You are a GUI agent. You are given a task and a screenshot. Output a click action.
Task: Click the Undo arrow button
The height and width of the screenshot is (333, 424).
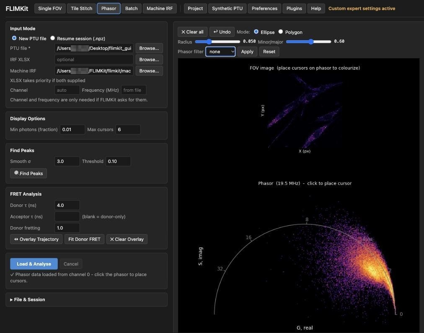(x=222, y=32)
